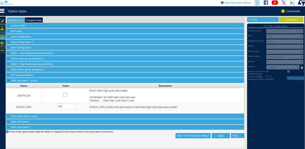Open ST Facebook page icon
The width and height of the screenshot is (305, 149).
coord(266,2)
